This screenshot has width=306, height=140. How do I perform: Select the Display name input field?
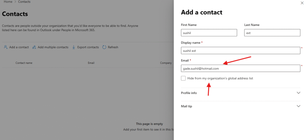point(240,51)
